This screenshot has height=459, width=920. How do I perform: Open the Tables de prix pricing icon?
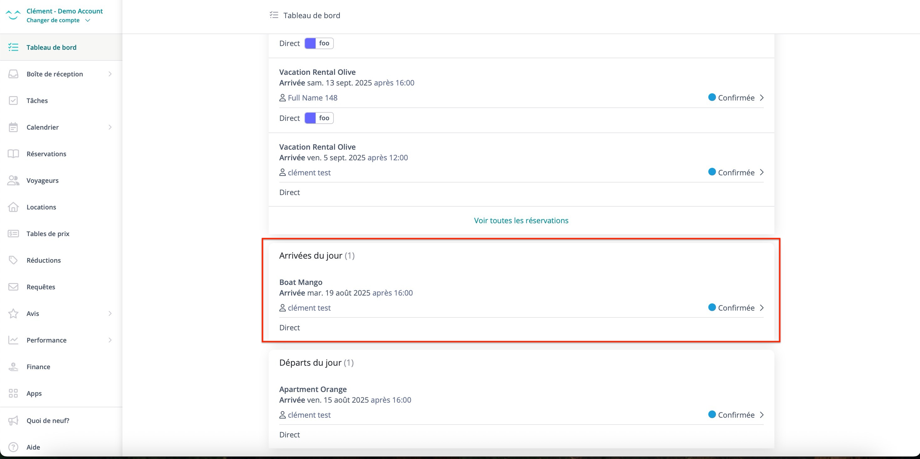point(13,233)
